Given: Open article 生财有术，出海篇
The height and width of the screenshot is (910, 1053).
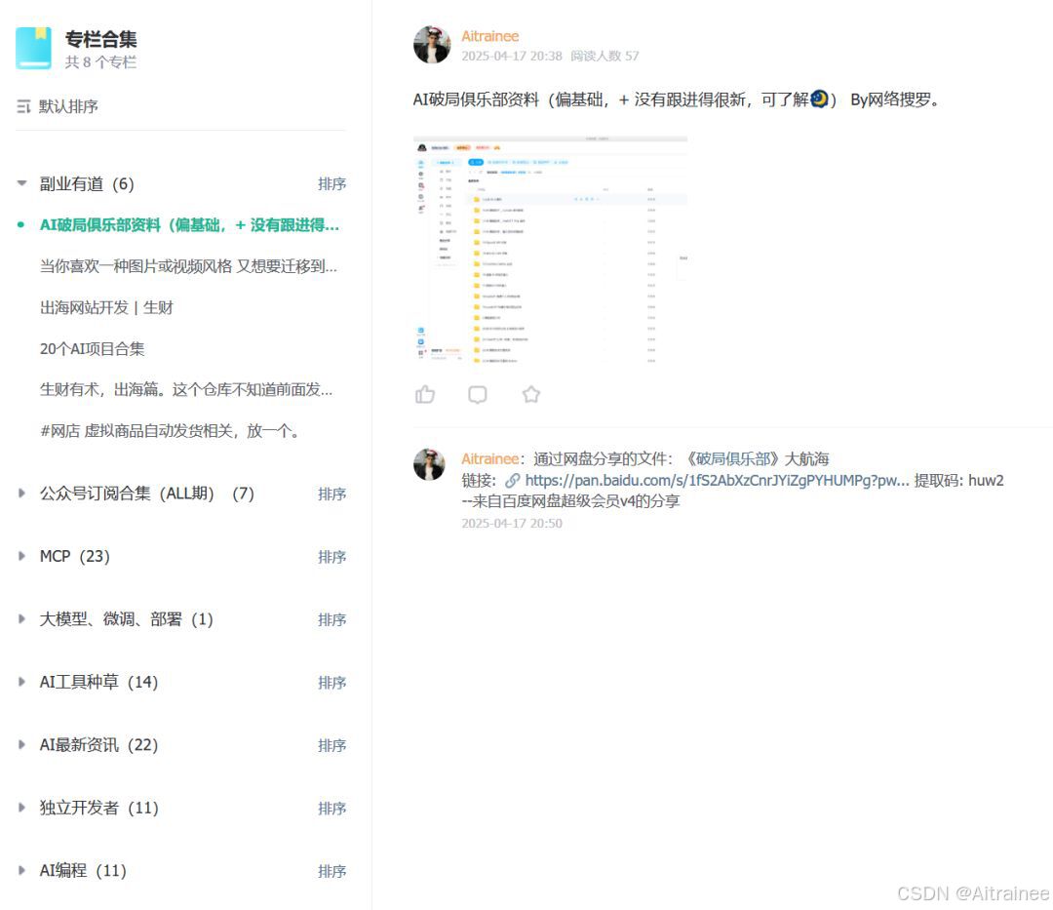Looking at the screenshot, I should click(x=186, y=389).
